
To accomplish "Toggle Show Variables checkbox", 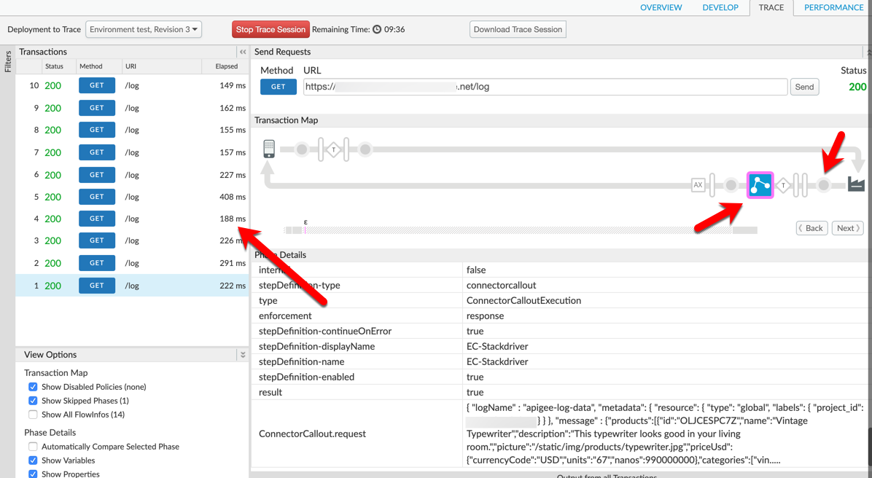I will 33,461.
